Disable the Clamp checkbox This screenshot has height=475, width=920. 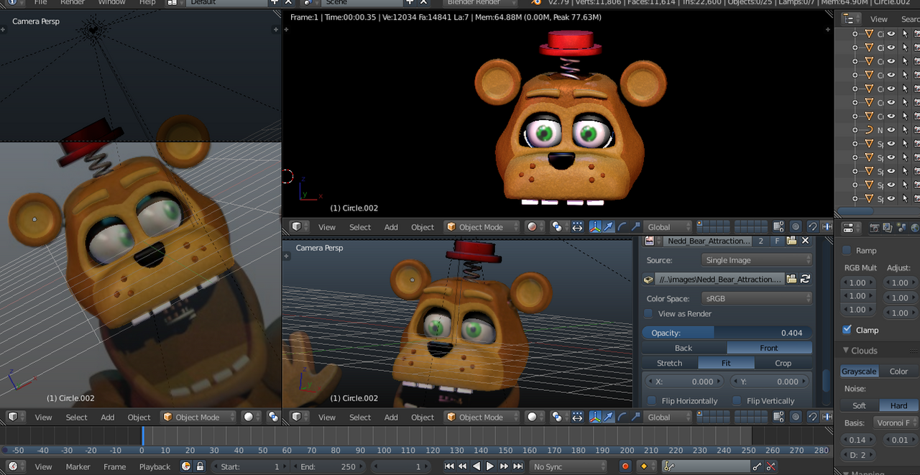847,330
